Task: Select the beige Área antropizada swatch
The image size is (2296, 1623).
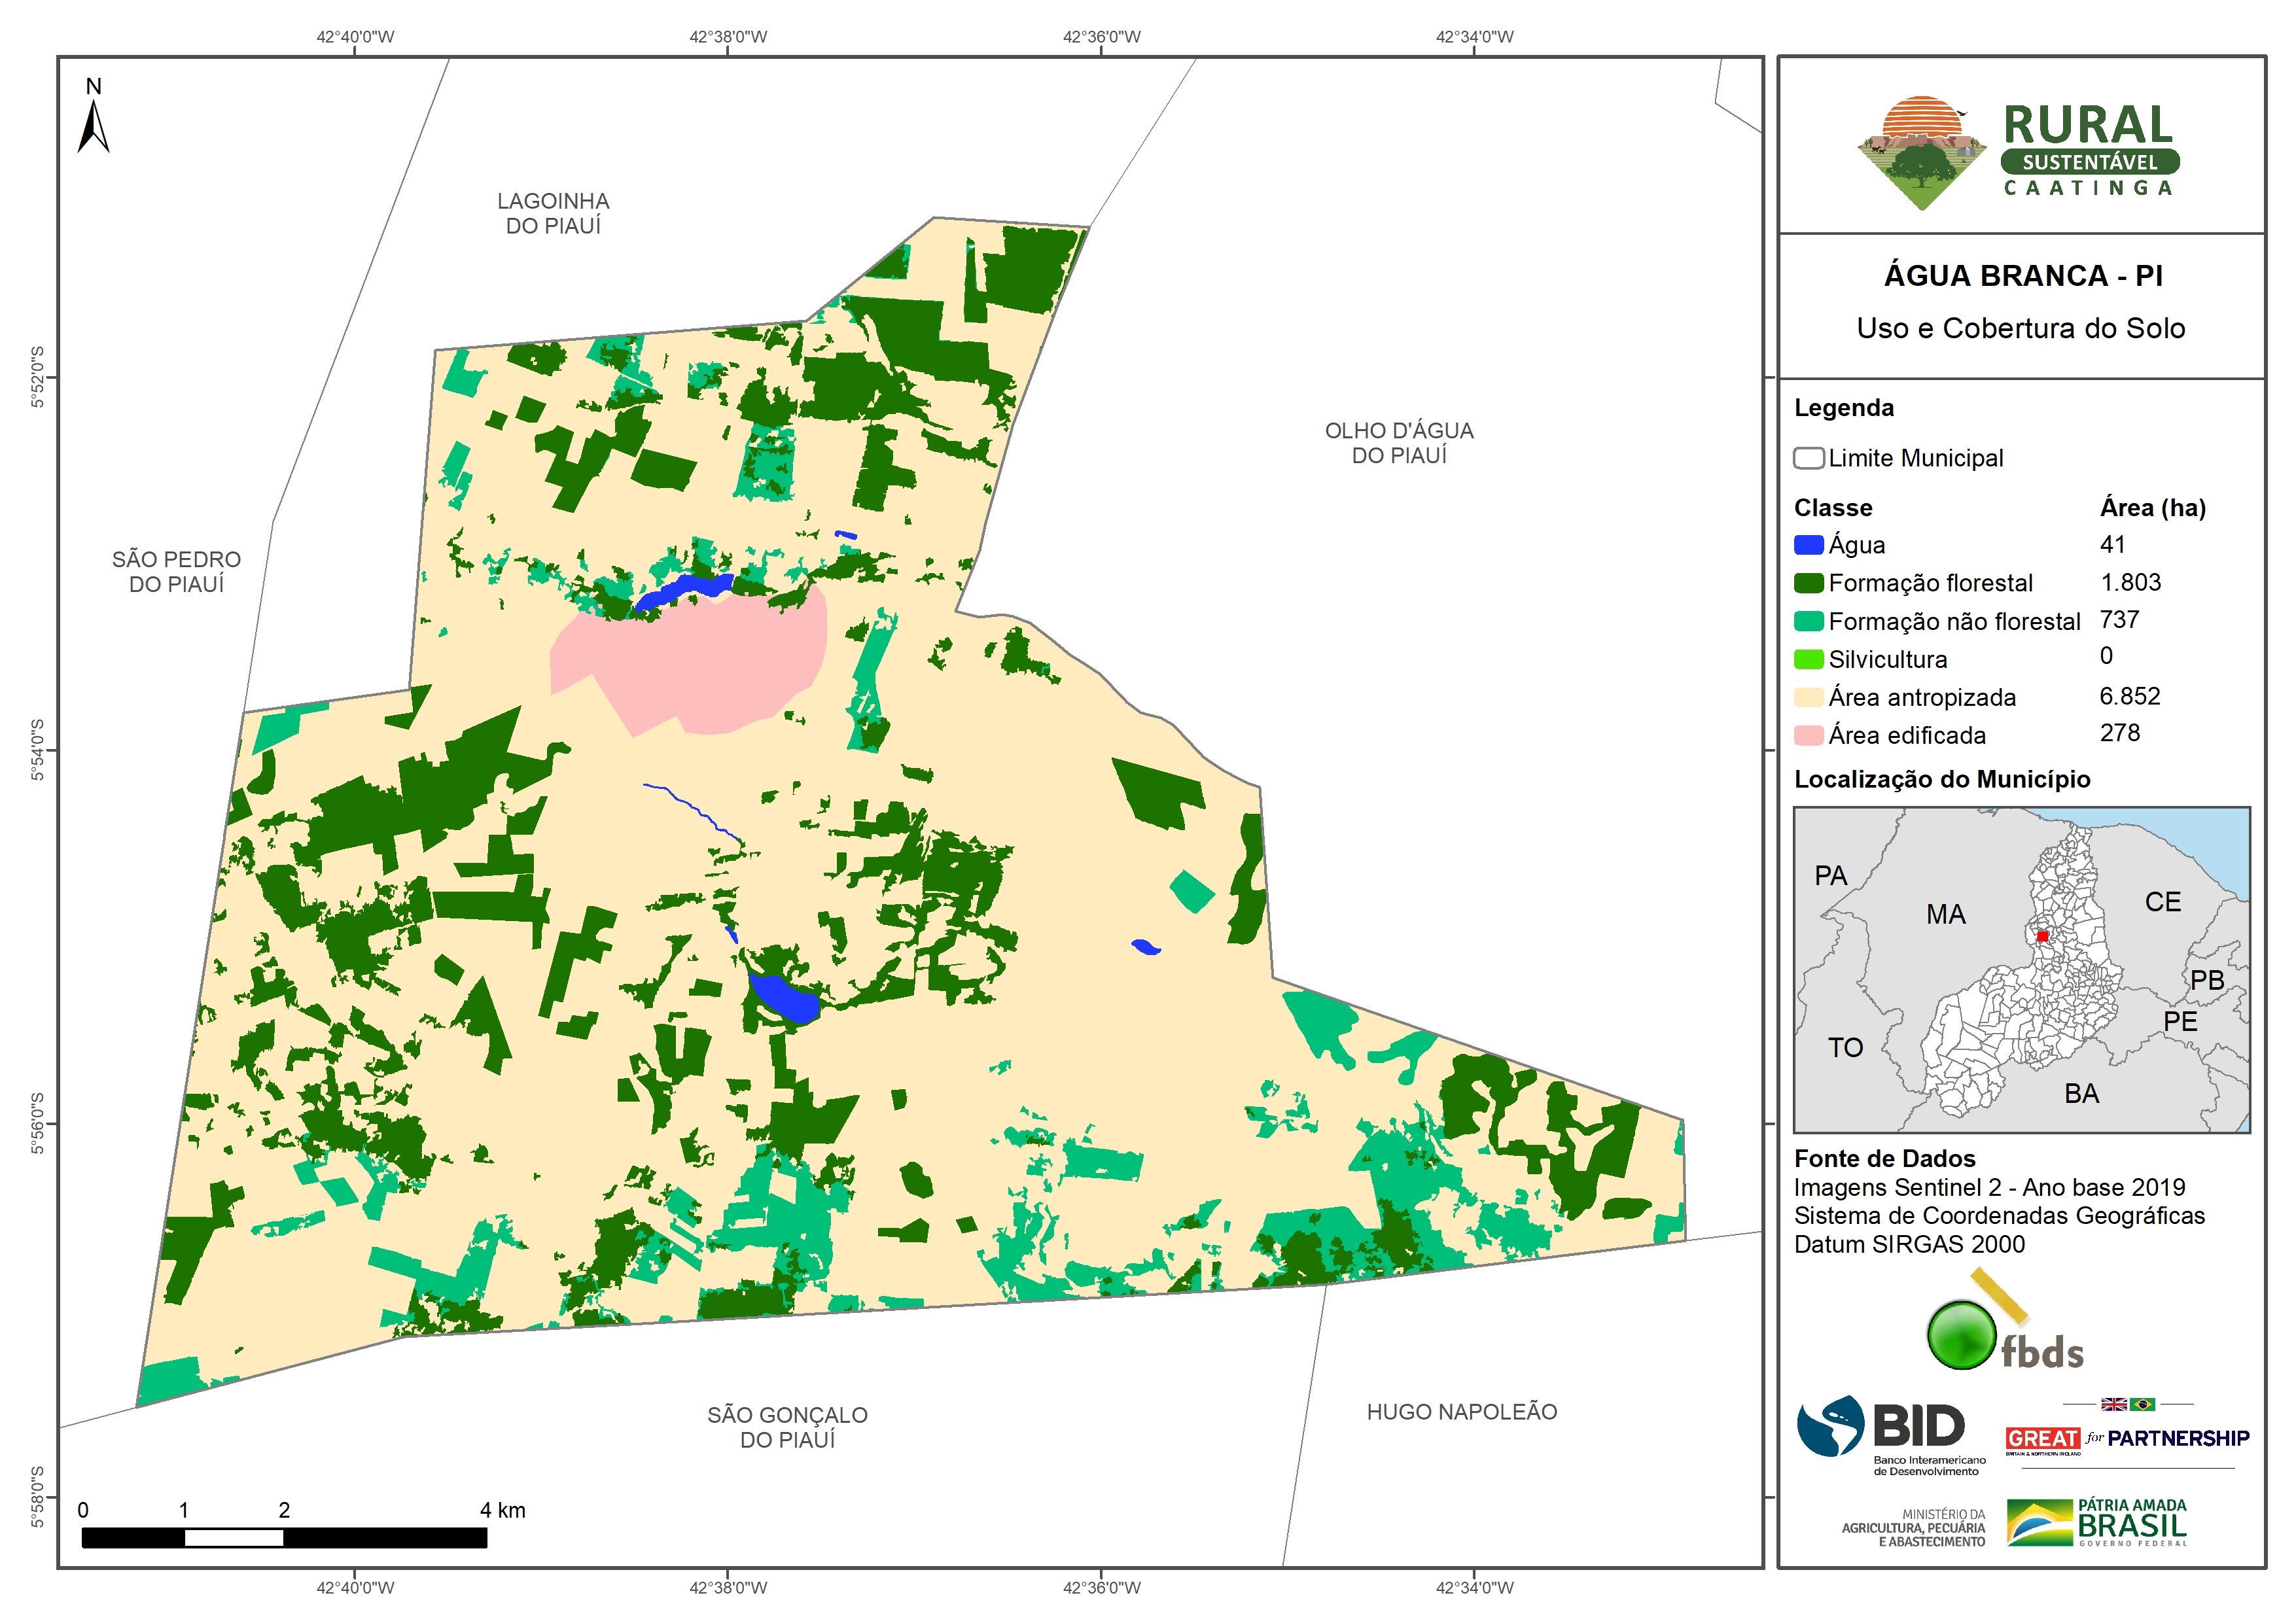Action: [1808, 697]
